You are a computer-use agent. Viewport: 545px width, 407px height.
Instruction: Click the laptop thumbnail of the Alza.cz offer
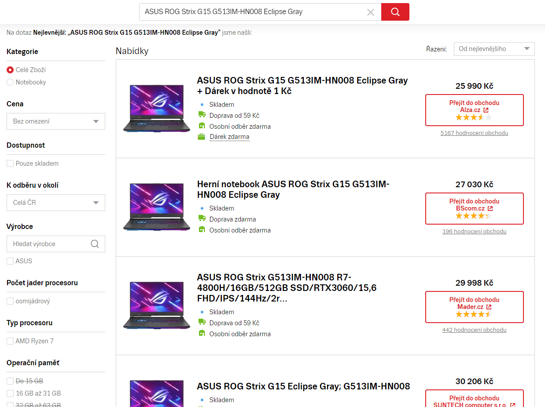157,109
